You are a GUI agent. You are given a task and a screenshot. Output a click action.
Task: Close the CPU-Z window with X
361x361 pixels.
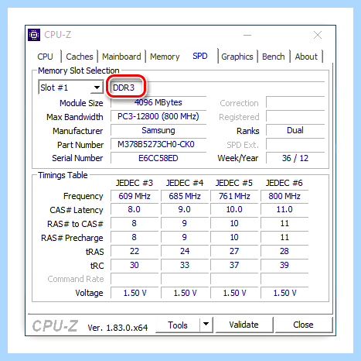click(318, 35)
